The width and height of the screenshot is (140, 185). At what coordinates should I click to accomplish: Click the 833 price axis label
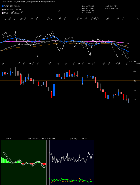[x=135, y=71]
